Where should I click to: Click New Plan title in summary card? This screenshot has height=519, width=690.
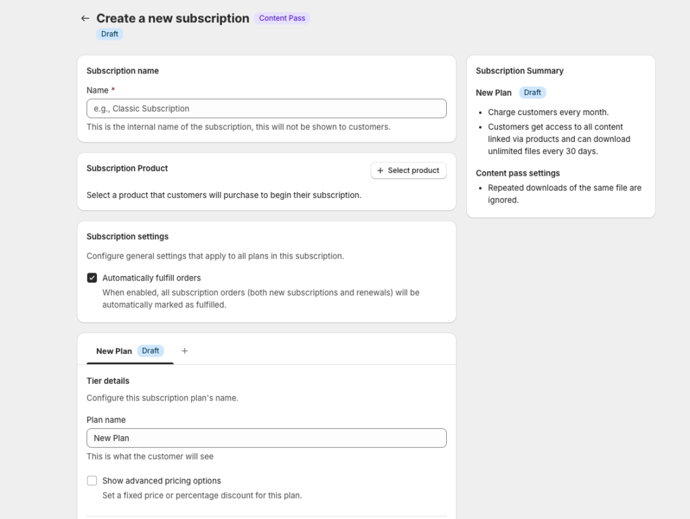(x=494, y=92)
